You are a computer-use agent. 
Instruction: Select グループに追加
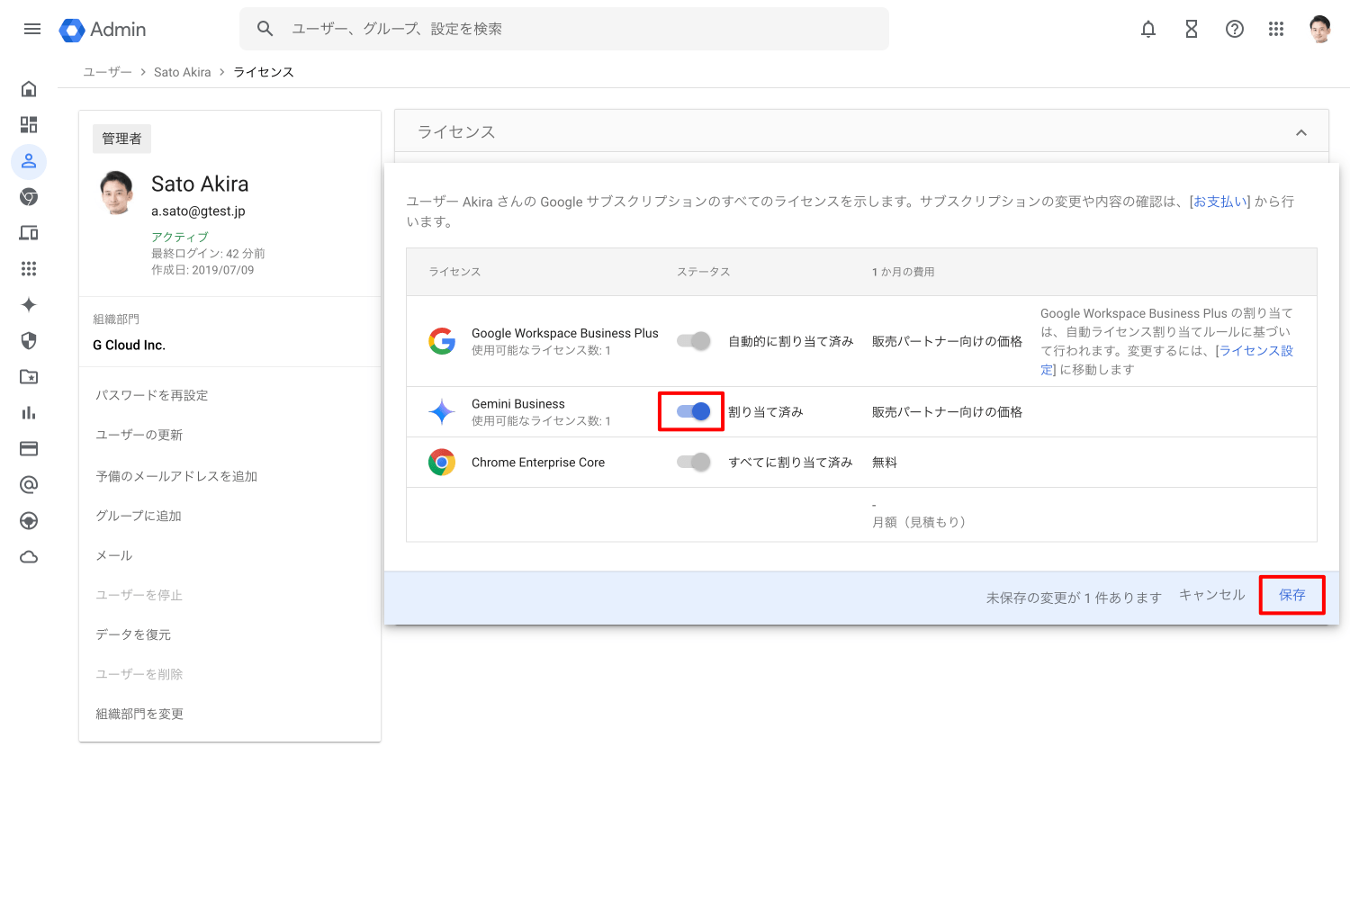click(x=139, y=516)
